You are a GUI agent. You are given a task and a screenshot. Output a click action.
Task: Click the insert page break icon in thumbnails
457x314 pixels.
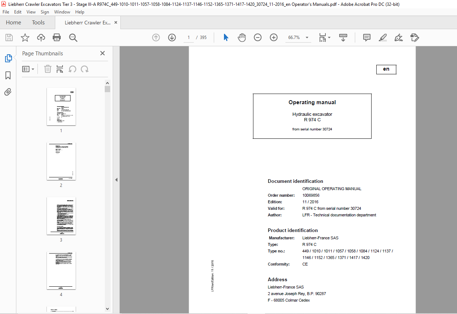(x=60, y=69)
